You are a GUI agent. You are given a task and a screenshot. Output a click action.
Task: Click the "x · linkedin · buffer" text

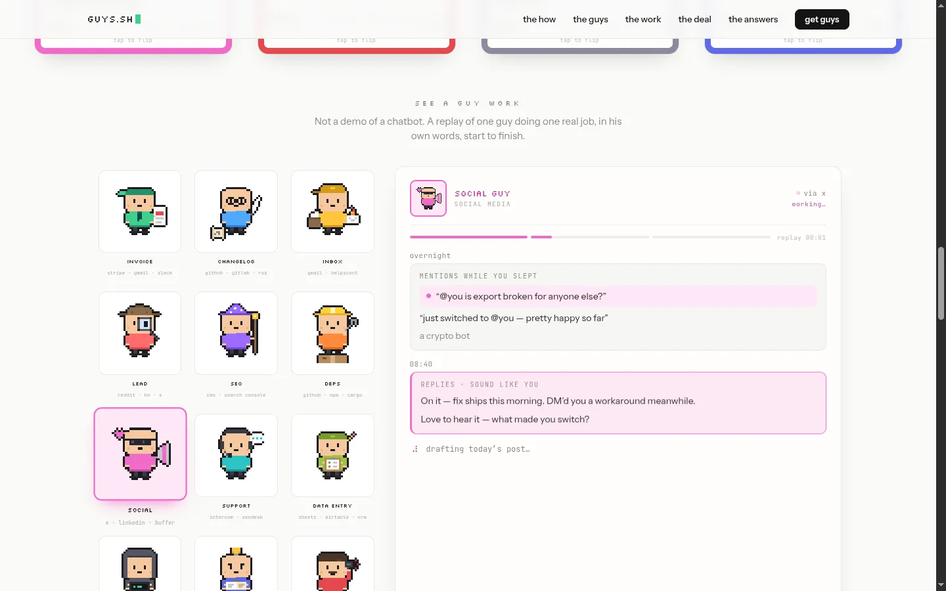click(x=140, y=523)
